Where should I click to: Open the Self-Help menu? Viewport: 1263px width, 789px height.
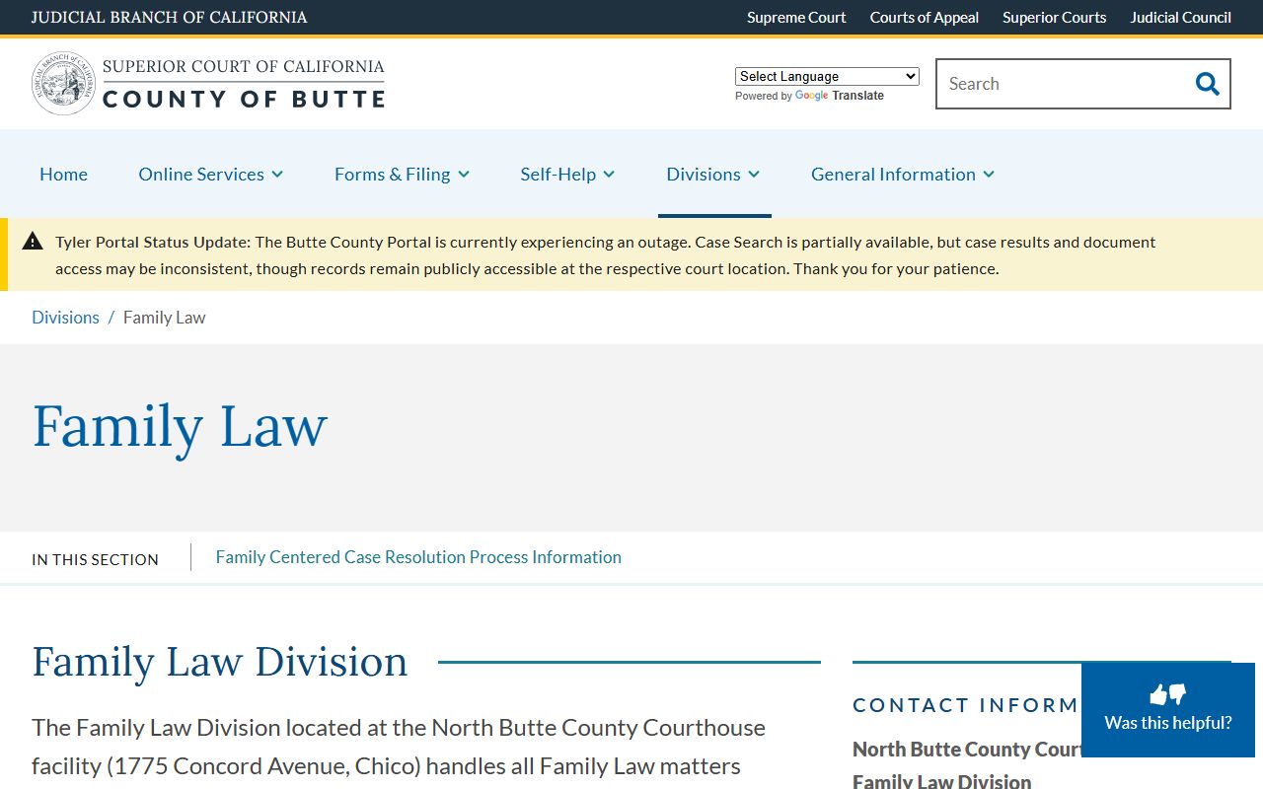(x=557, y=175)
